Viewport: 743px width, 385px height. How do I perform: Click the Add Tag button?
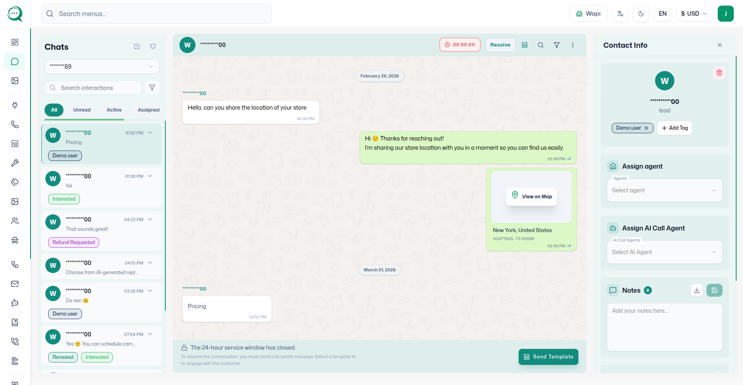[x=675, y=128]
